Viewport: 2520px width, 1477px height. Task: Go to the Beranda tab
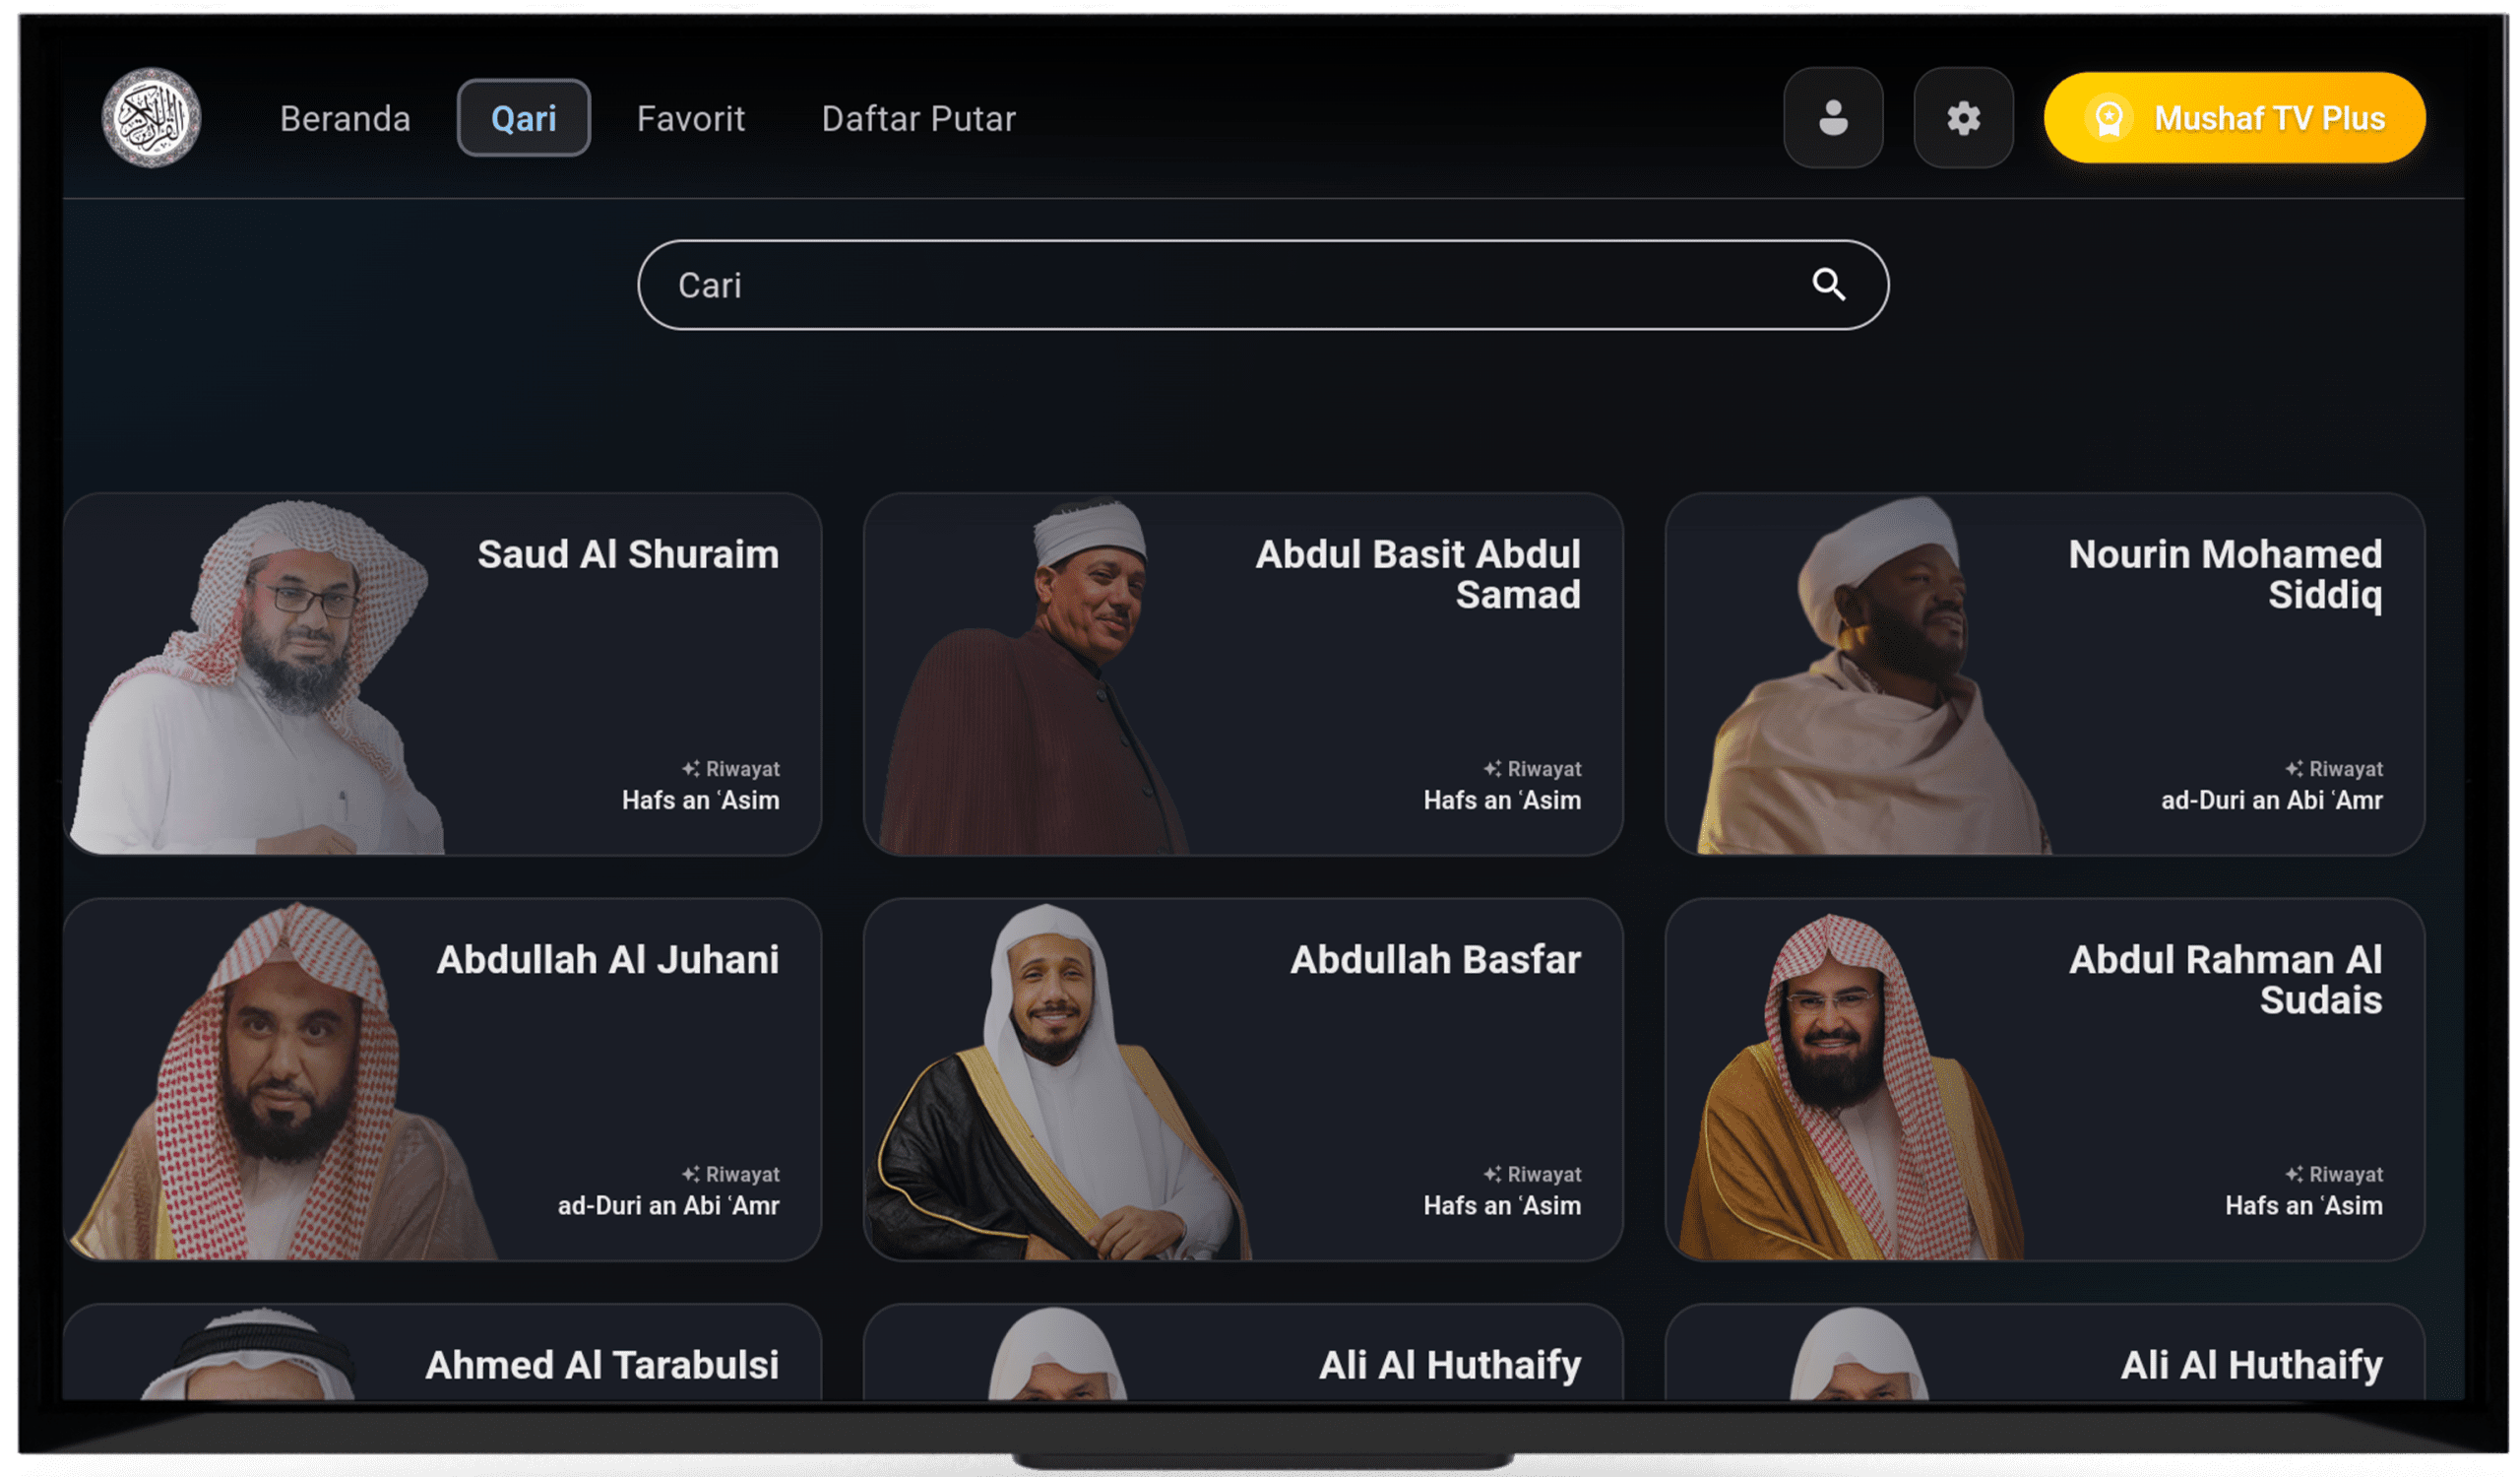[345, 118]
